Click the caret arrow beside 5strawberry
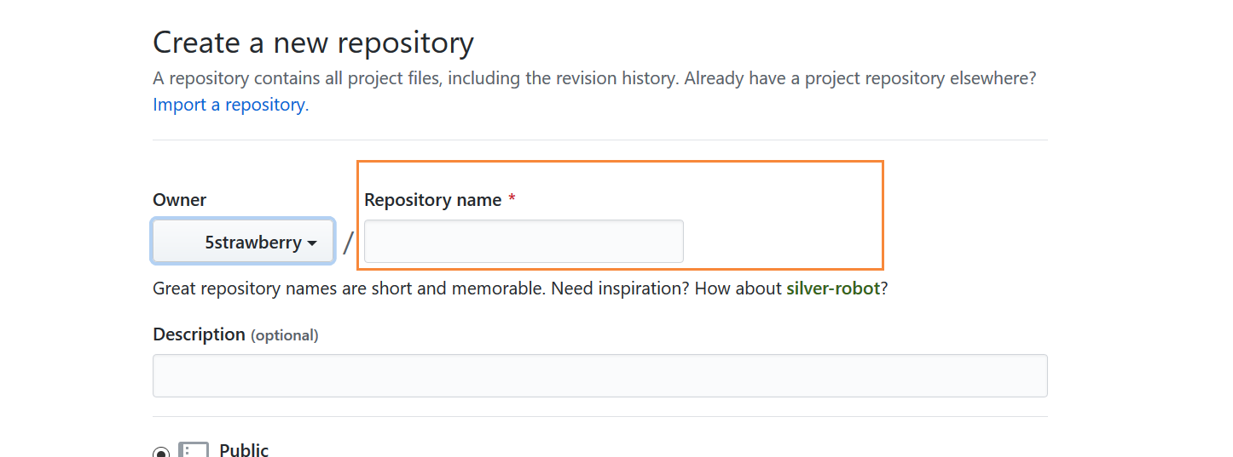 coord(312,243)
